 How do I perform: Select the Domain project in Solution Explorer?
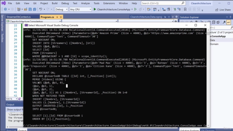tap(214, 44)
